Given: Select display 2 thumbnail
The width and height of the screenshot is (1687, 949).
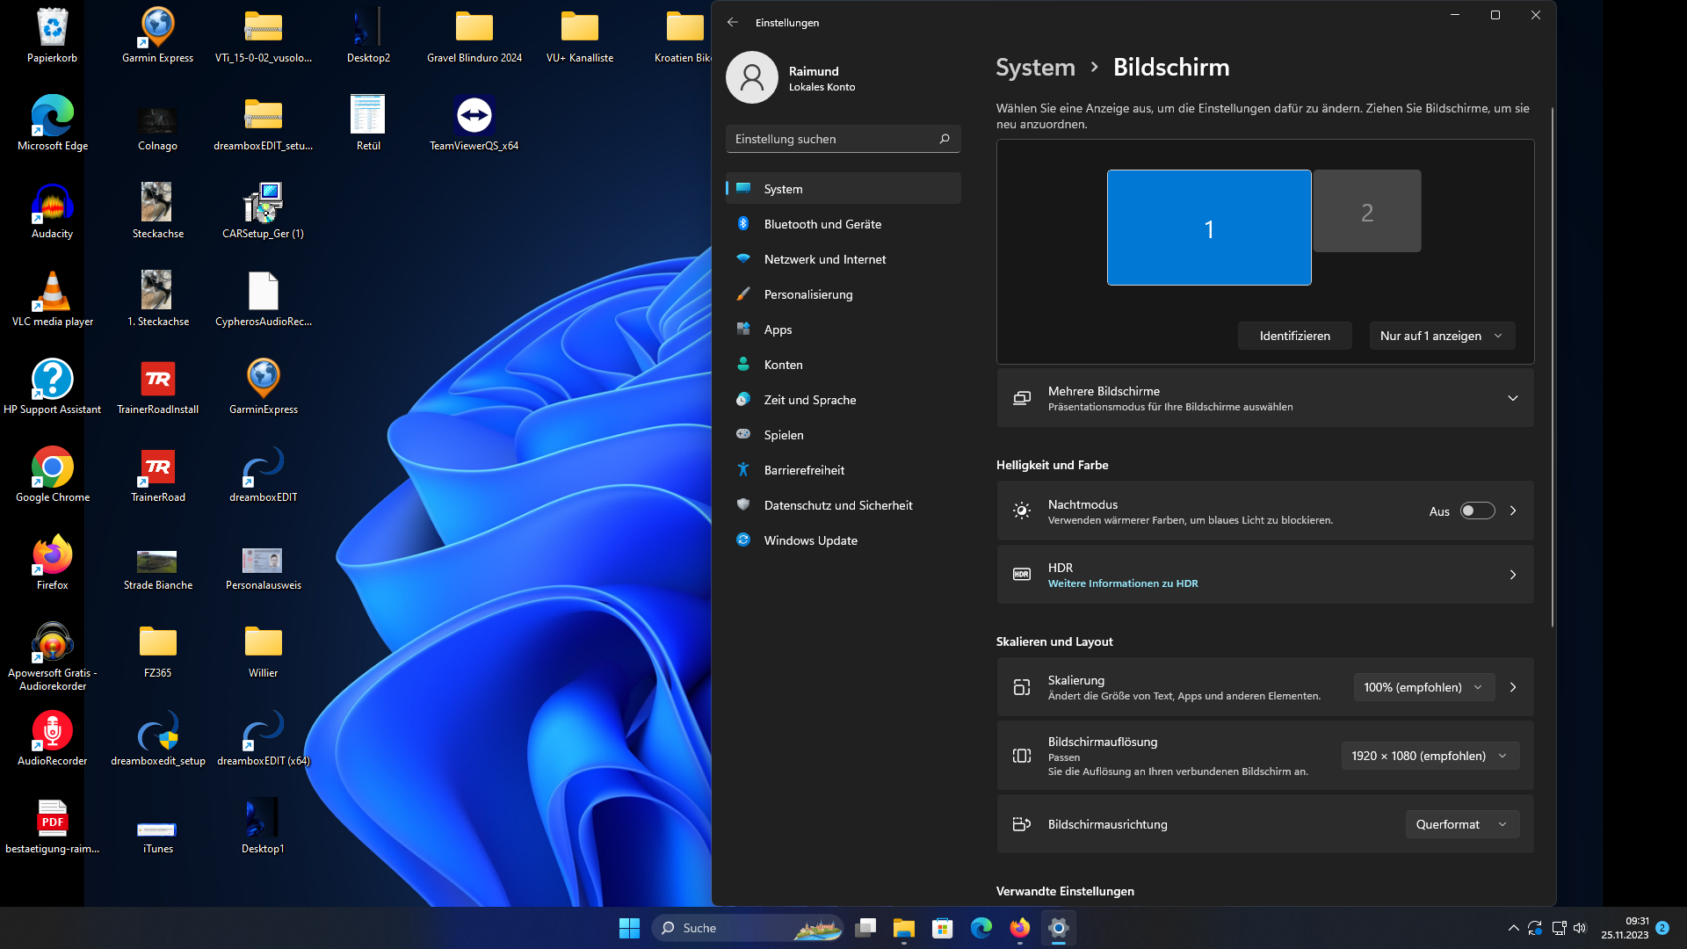Looking at the screenshot, I should click(1366, 212).
